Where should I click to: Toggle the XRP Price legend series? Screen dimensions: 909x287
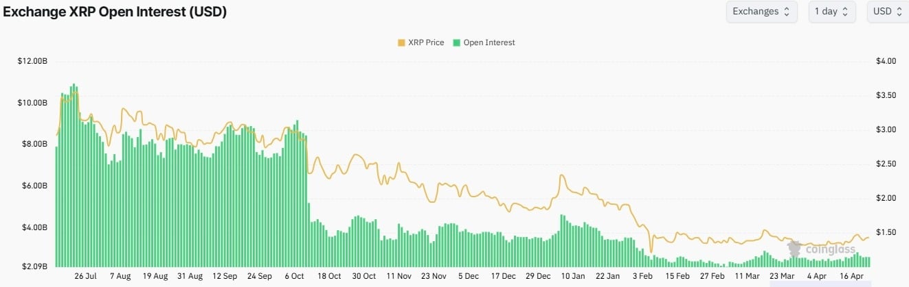[x=425, y=42]
